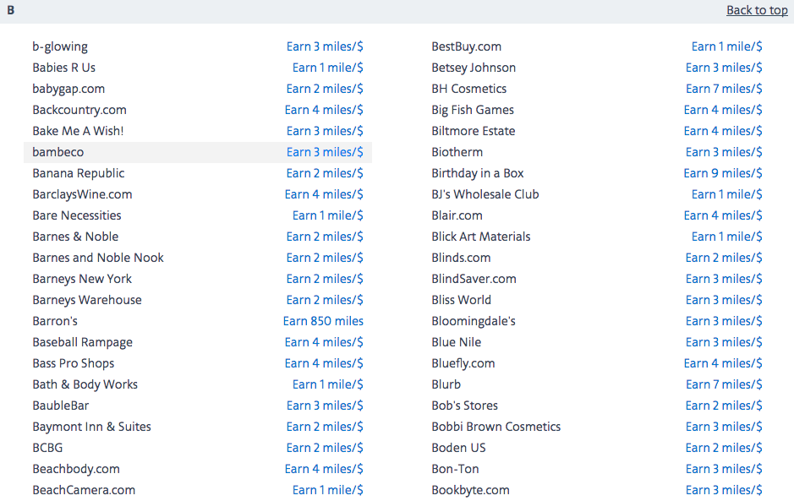
Task: Open Blinds.com listing
Action: pyautogui.click(x=461, y=258)
